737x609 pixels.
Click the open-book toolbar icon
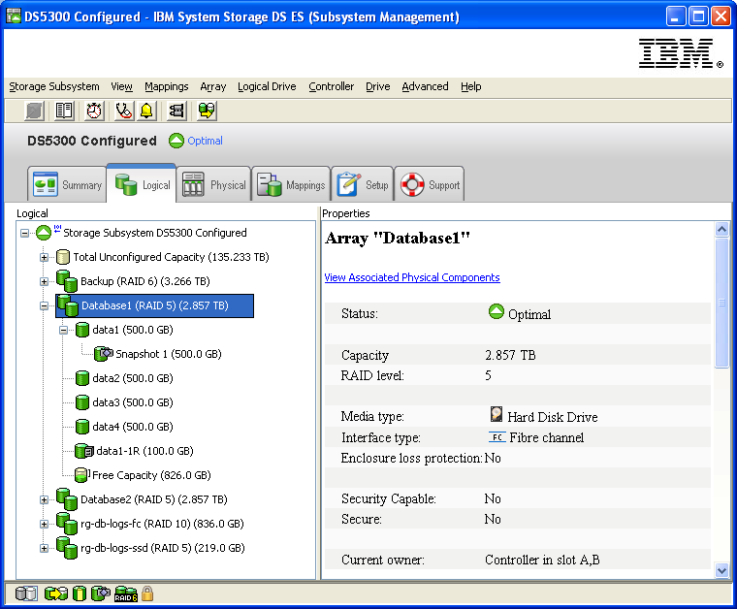pos(64,111)
